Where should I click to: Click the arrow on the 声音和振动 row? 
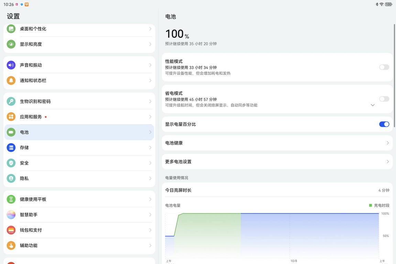click(150, 65)
